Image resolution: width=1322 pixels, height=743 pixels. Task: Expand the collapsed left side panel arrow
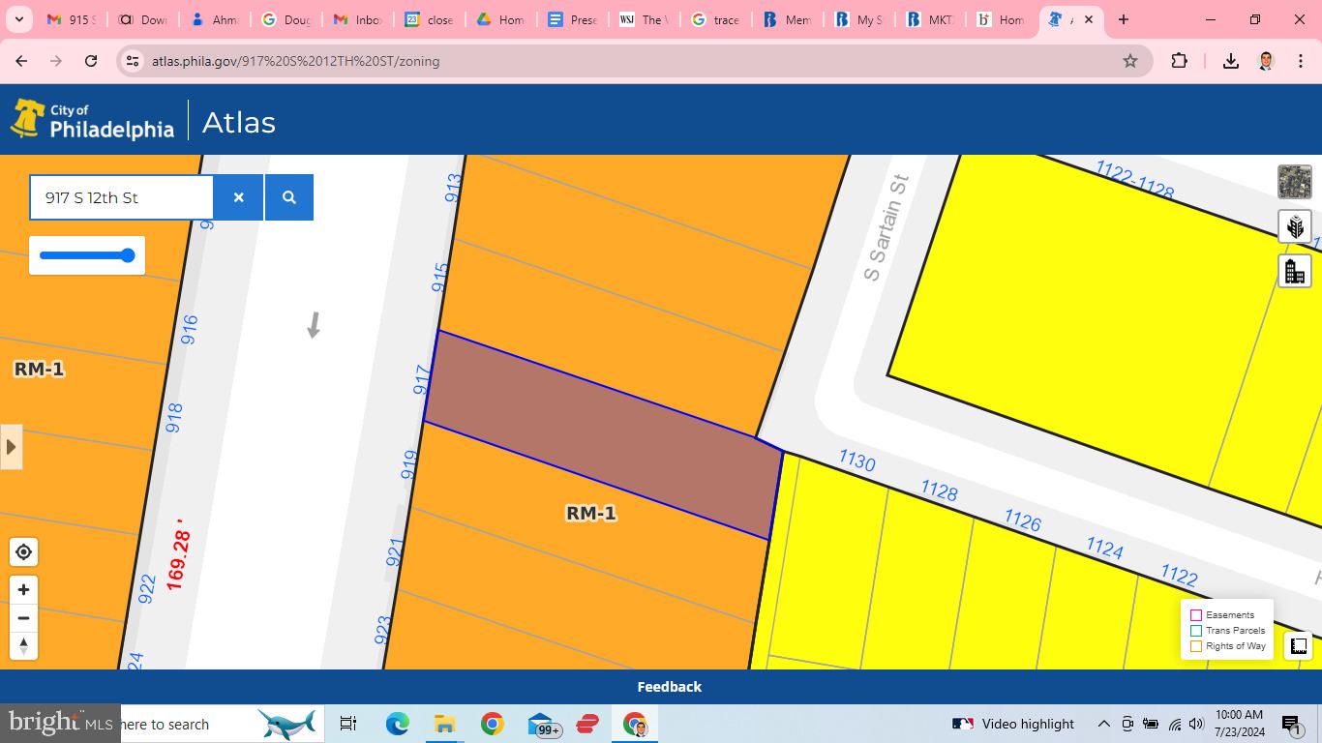click(11, 447)
